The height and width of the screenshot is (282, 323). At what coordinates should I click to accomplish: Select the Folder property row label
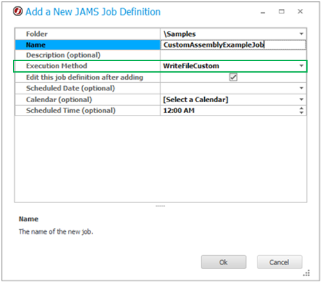37,34
